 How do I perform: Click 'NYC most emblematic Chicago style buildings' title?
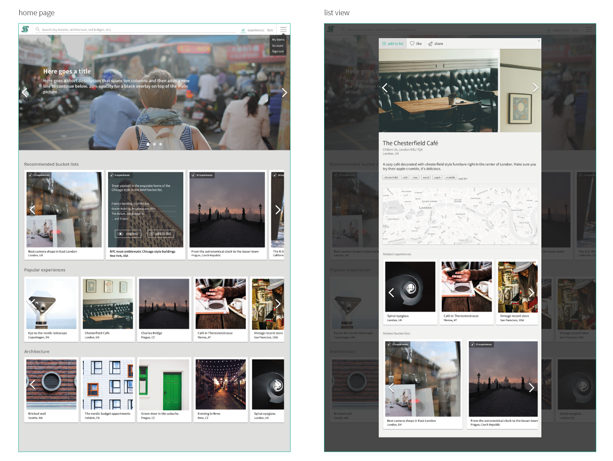pos(143,251)
